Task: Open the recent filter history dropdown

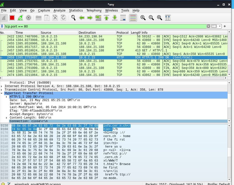Action: tap(220, 26)
